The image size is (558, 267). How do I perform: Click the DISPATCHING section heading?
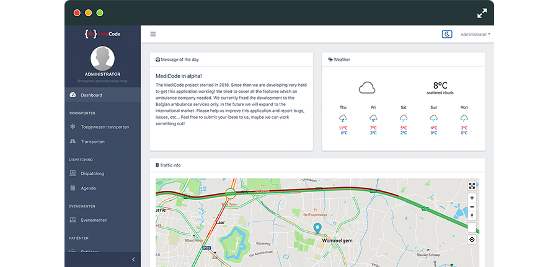click(81, 160)
